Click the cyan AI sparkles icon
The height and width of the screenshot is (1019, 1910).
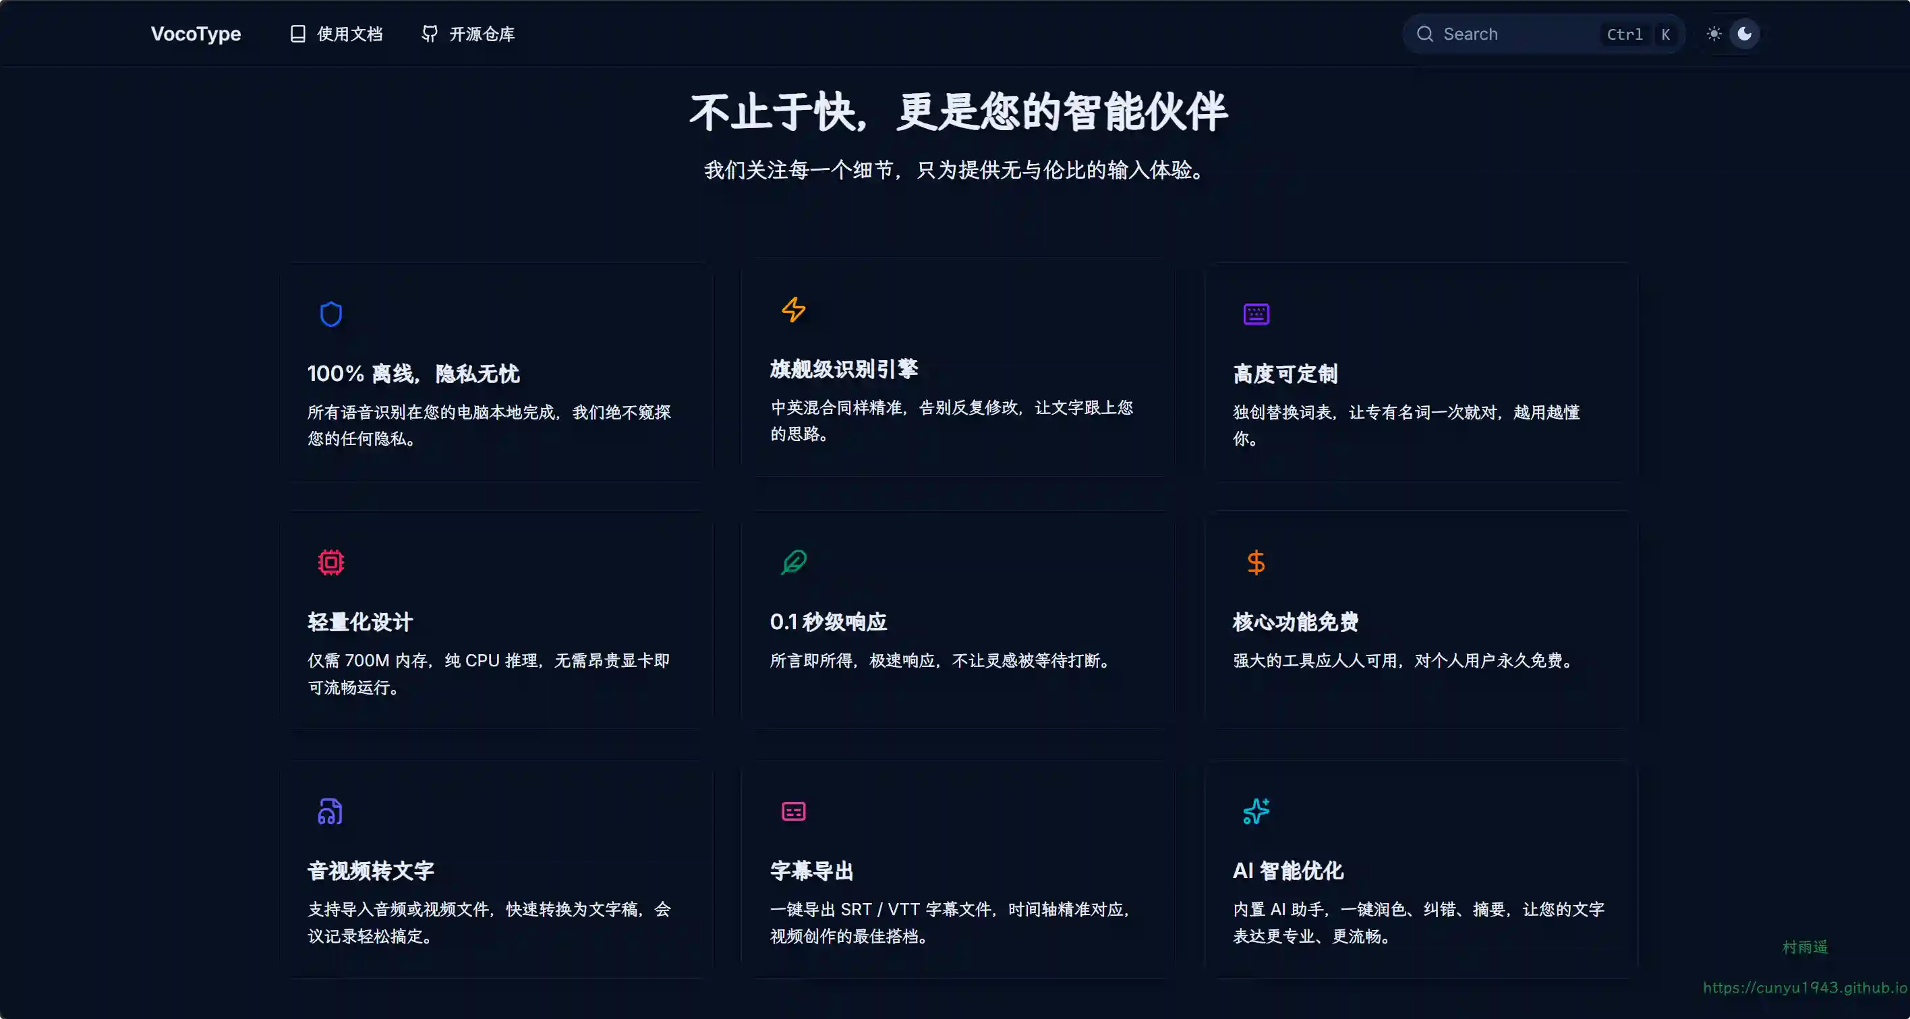[1256, 811]
